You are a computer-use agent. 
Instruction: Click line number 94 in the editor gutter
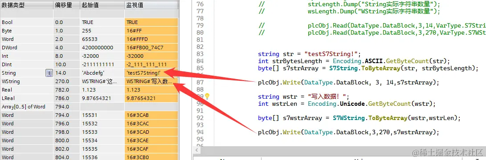coord(200,132)
